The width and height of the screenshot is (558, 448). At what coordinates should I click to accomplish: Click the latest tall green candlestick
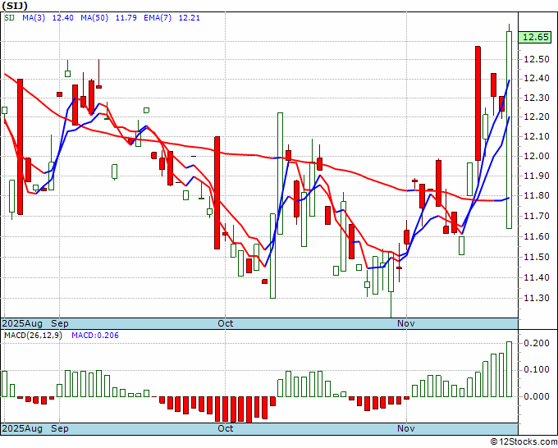(510, 130)
